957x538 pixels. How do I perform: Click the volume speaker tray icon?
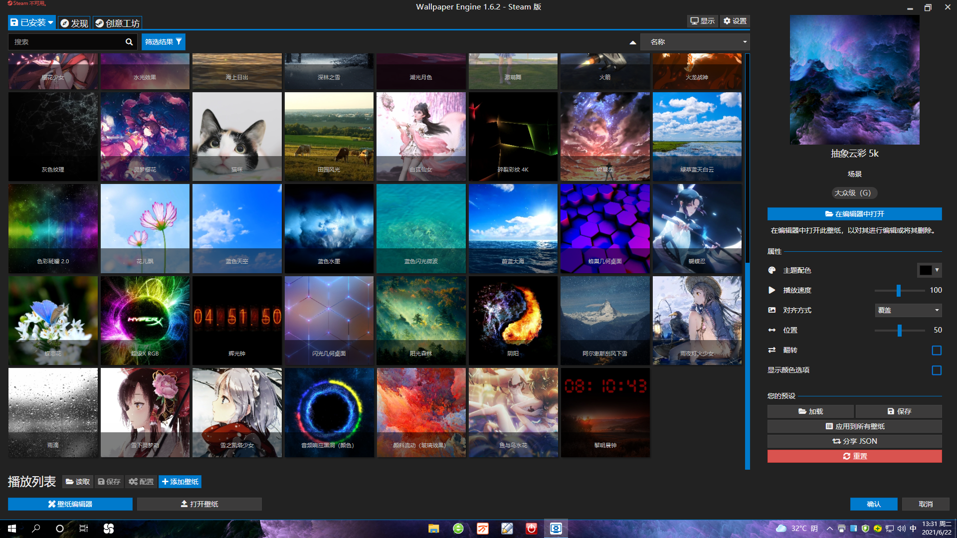(901, 529)
